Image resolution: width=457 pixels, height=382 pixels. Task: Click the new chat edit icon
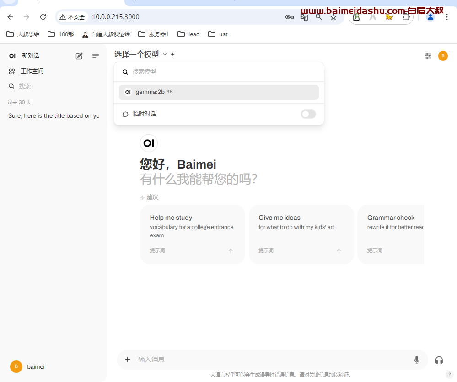pyautogui.click(x=79, y=56)
